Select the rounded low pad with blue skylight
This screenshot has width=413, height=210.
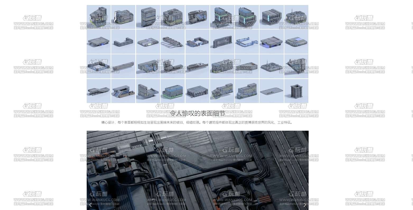click(296, 42)
